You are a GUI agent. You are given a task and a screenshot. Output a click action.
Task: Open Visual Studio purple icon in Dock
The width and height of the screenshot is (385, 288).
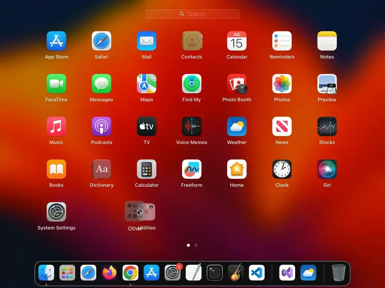[x=287, y=273]
